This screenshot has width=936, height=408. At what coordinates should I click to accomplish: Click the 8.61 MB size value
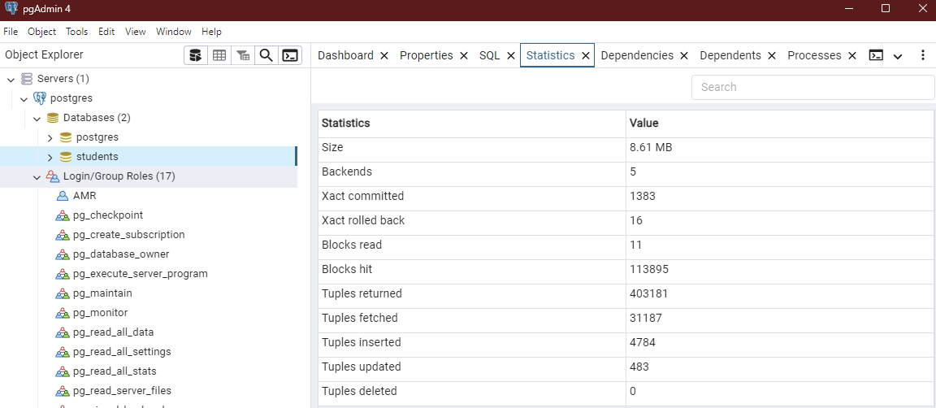tap(652, 147)
